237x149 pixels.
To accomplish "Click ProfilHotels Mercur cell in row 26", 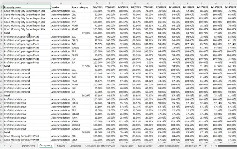I will coord(27,99).
